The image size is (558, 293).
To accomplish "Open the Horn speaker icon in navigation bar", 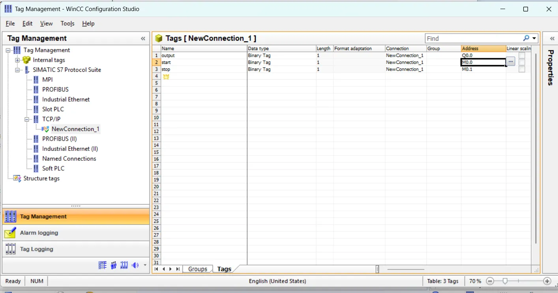I will [135, 265].
